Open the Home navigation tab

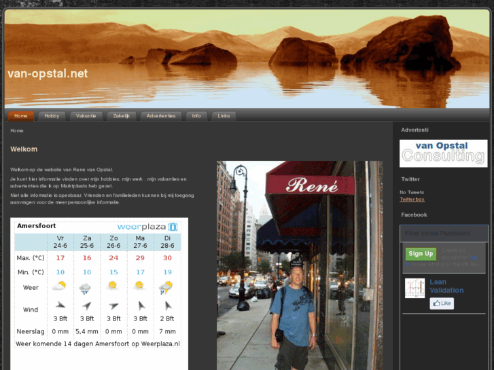pyautogui.click(x=20, y=116)
